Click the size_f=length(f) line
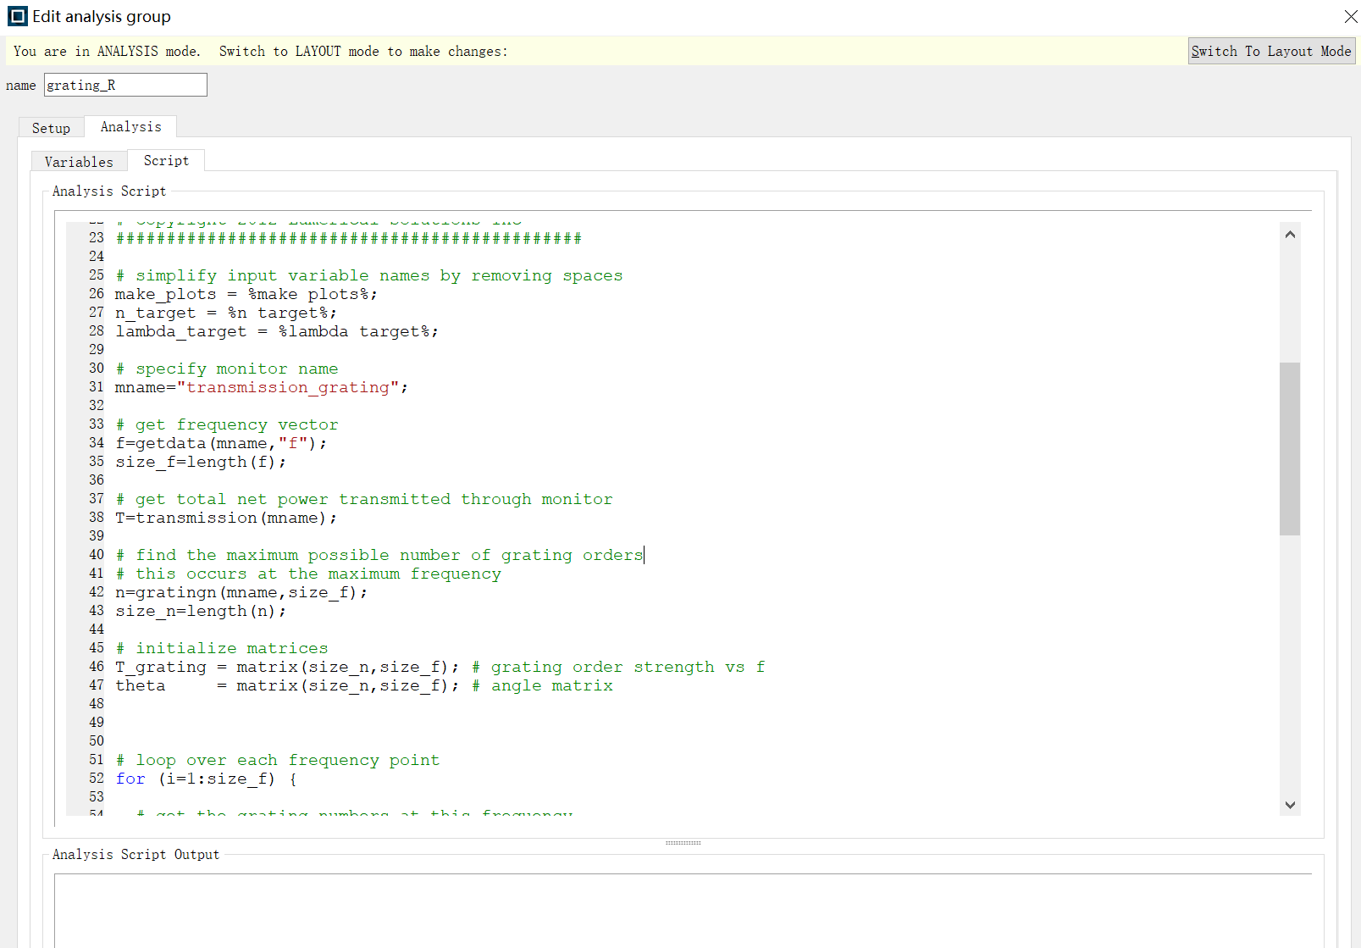 pyautogui.click(x=201, y=462)
